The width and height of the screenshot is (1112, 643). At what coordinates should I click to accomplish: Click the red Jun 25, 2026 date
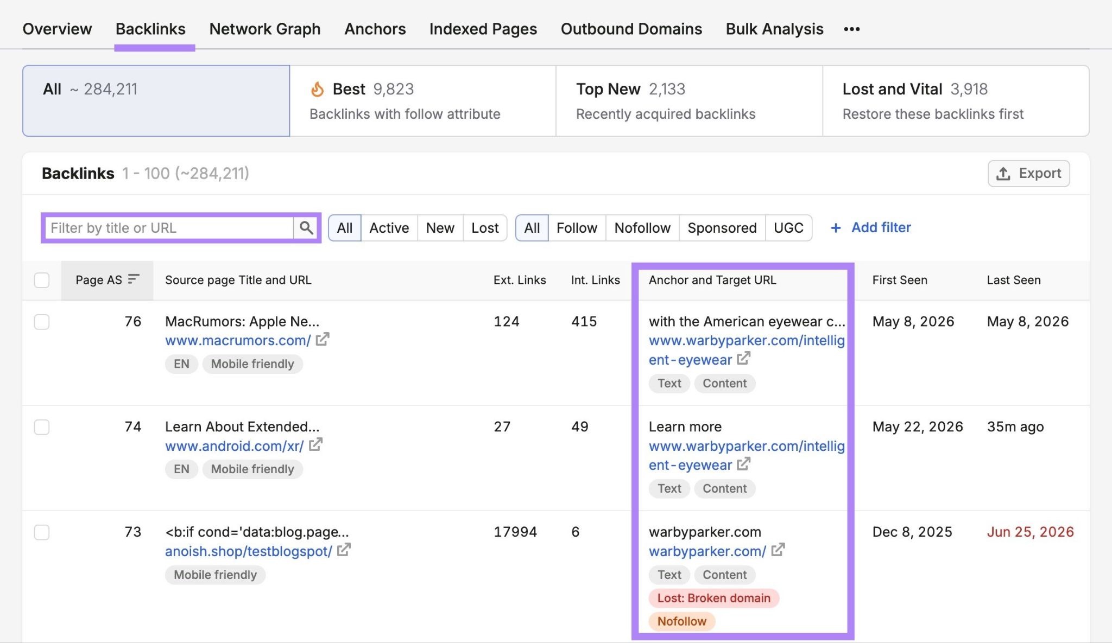click(x=1030, y=532)
